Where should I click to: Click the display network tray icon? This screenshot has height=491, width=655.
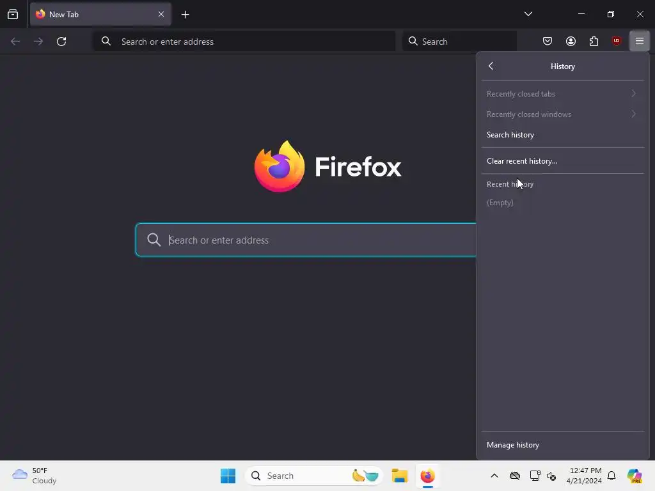tap(535, 476)
